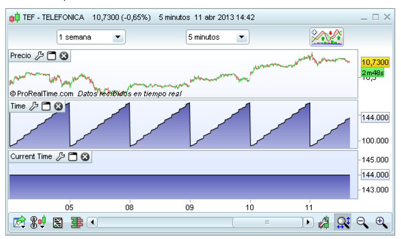The image size is (401, 239).
Task: Click the 145.000 axis label
Action: tap(375, 159)
